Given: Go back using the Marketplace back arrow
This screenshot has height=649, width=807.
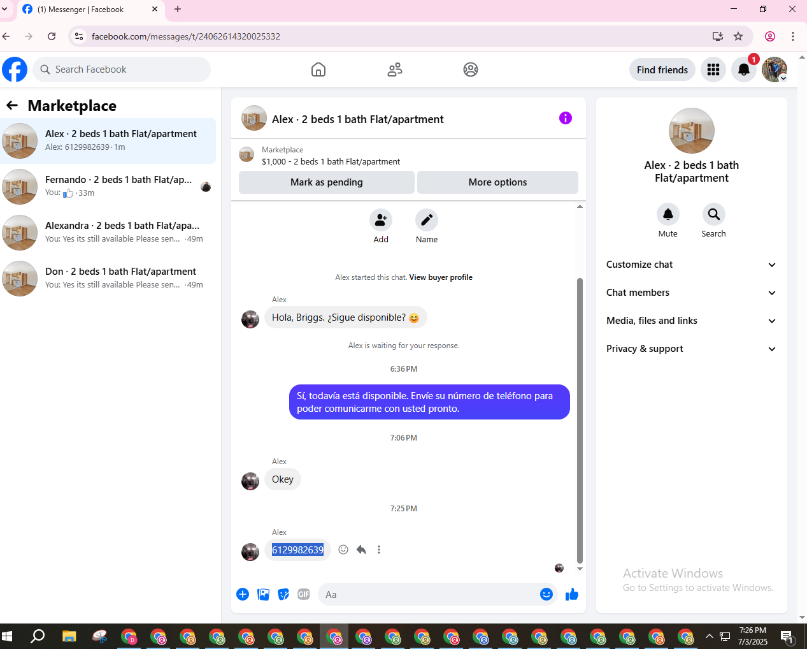Looking at the screenshot, I should [12, 105].
